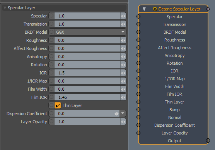215x150 pixels.
Task: Click the slider arrows on Anisotropy field
Action: 123,57
